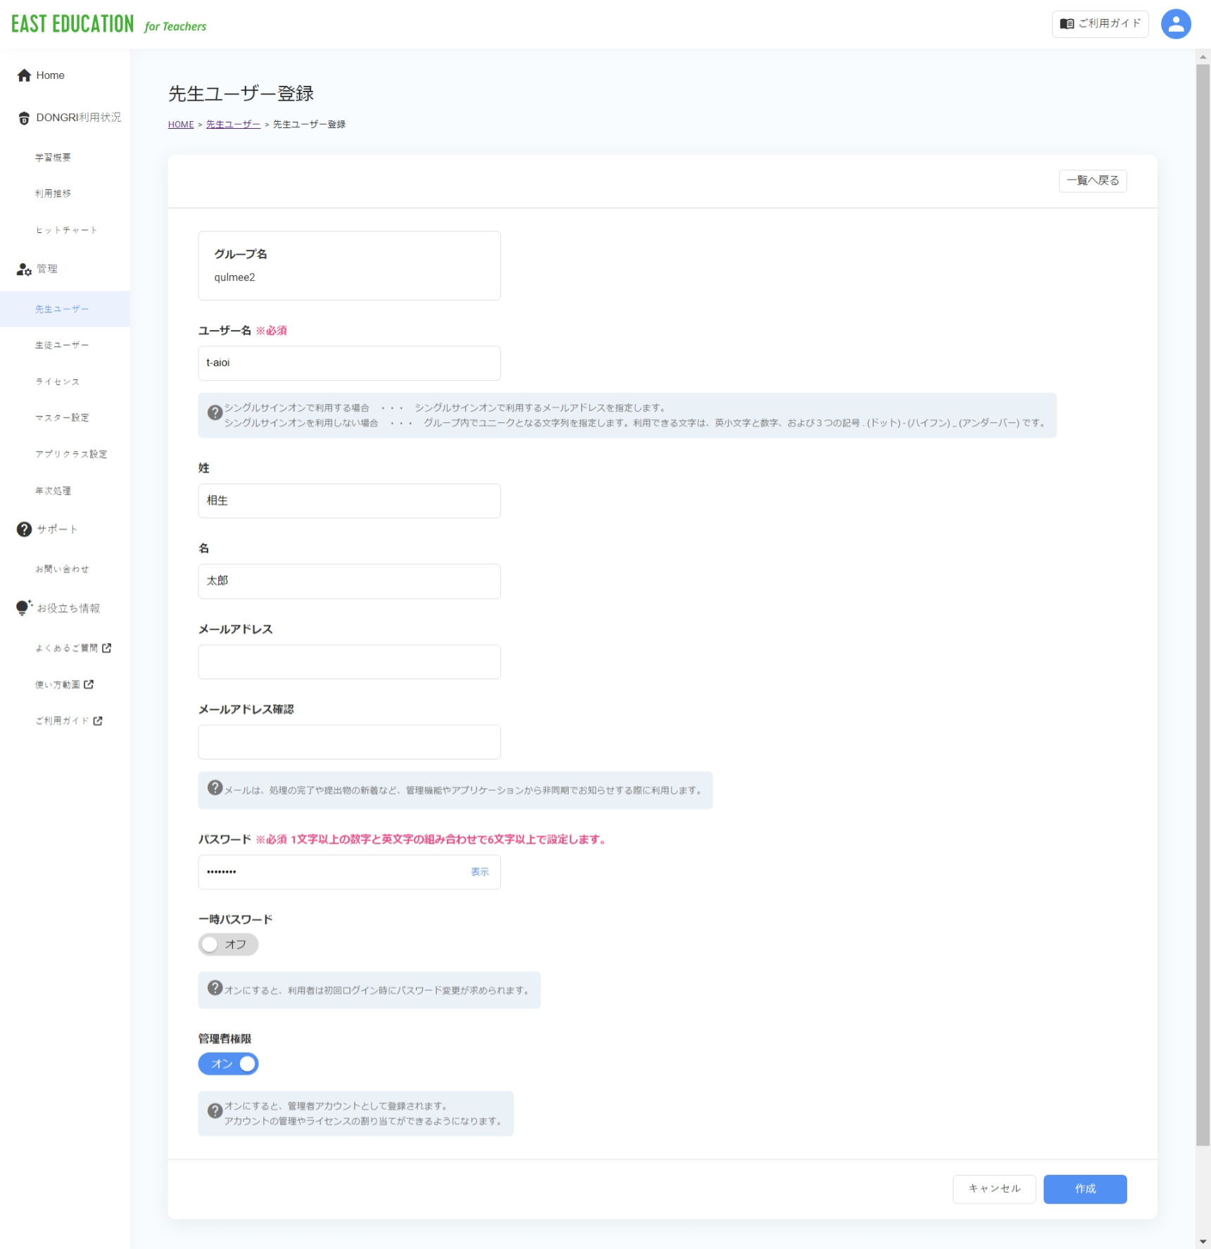The width and height of the screenshot is (1211, 1249).
Task: Click the キャンセル button
Action: (994, 1188)
